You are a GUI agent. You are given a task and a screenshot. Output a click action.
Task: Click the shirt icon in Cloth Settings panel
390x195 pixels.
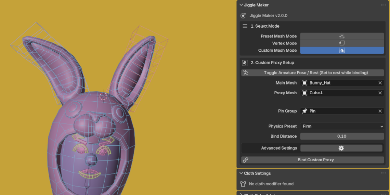pos(242,184)
